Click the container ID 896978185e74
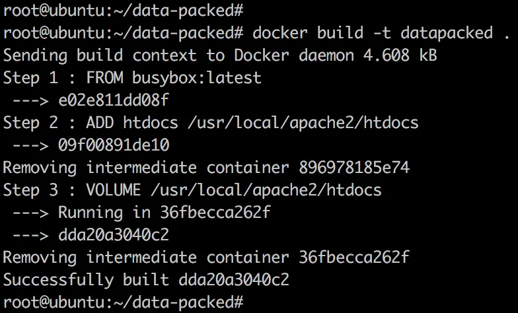The image size is (518, 313). click(x=353, y=167)
